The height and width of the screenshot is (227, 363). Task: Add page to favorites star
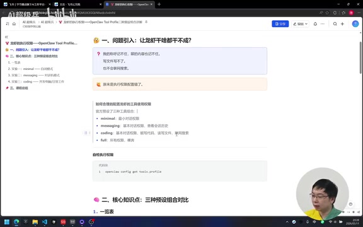[327, 13]
